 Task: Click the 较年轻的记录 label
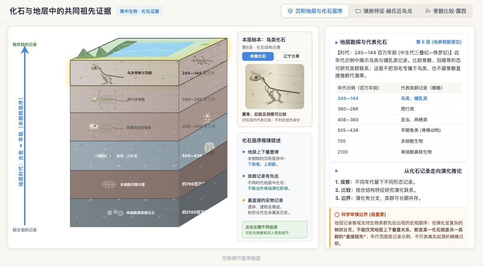25,44
